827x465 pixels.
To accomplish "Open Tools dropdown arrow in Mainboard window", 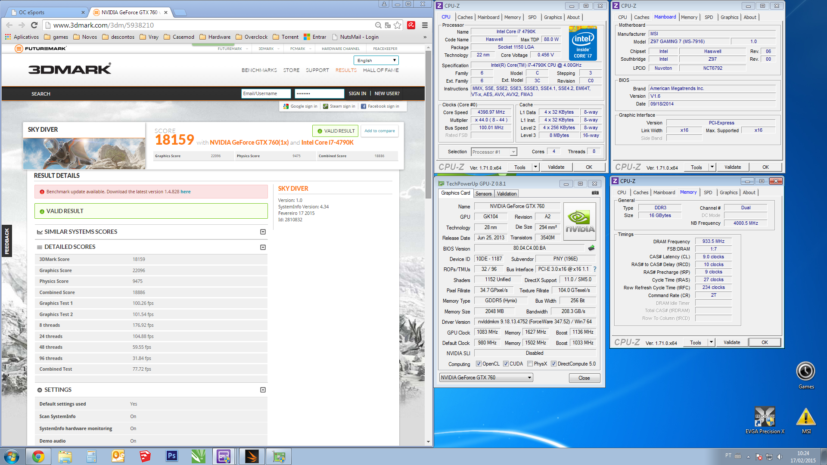I will [x=712, y=167].
